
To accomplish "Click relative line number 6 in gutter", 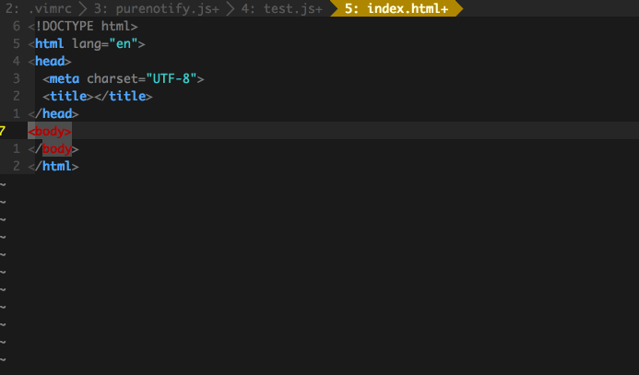I will pyautogui.click(x=17, y=26).
